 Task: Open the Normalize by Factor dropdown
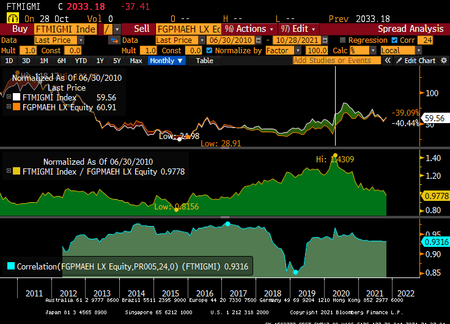coord(298,51)
